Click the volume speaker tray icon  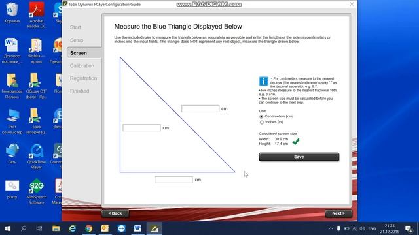(362, 228)
